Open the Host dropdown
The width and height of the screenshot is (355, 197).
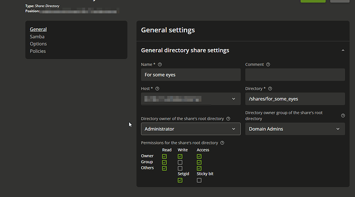[x=191, y=99]
